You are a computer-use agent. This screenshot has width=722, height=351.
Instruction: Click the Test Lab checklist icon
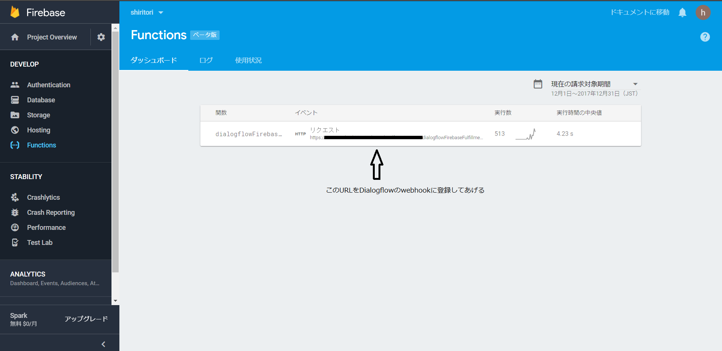coord(15,243)
